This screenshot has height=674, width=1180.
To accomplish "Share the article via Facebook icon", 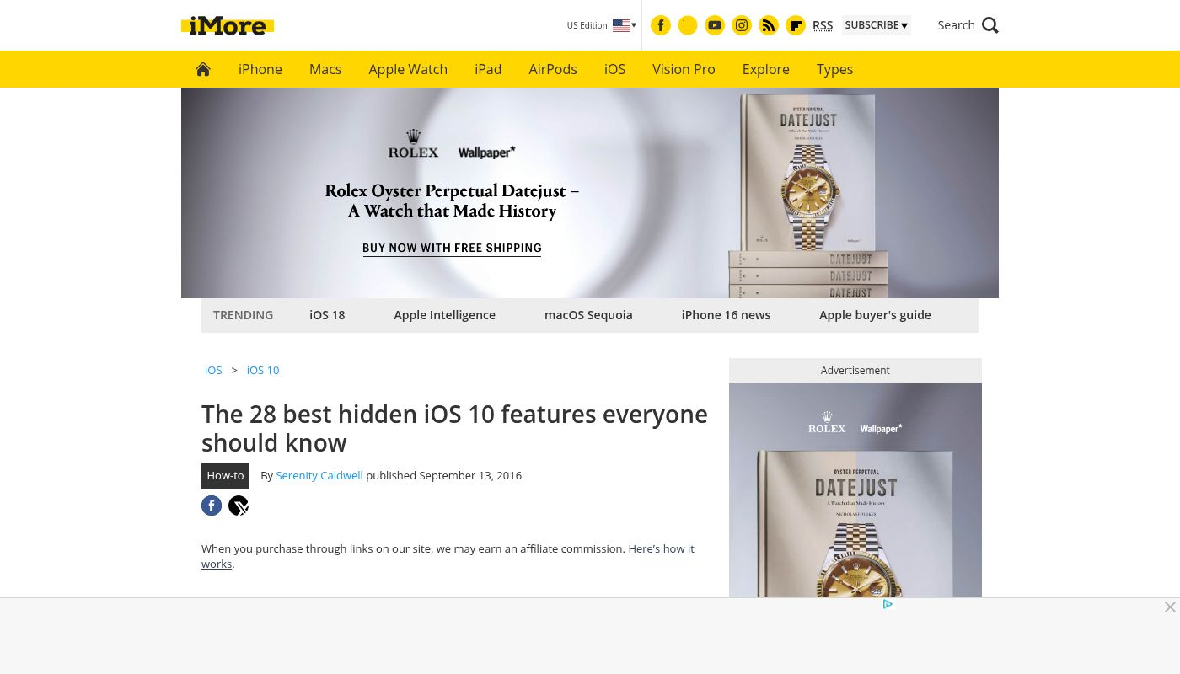I will click(x=212, y=505).
